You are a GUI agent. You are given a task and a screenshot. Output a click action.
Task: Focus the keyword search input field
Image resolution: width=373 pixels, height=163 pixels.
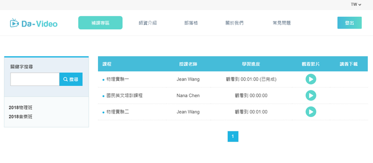(35, 79)
